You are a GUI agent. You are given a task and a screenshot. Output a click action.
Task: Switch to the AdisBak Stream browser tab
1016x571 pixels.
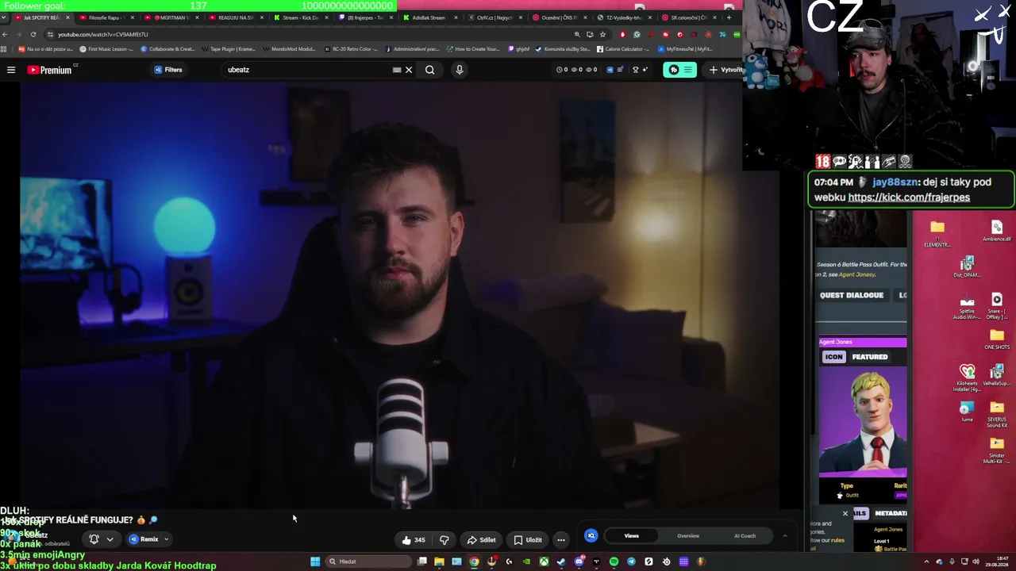click(429, 17)
